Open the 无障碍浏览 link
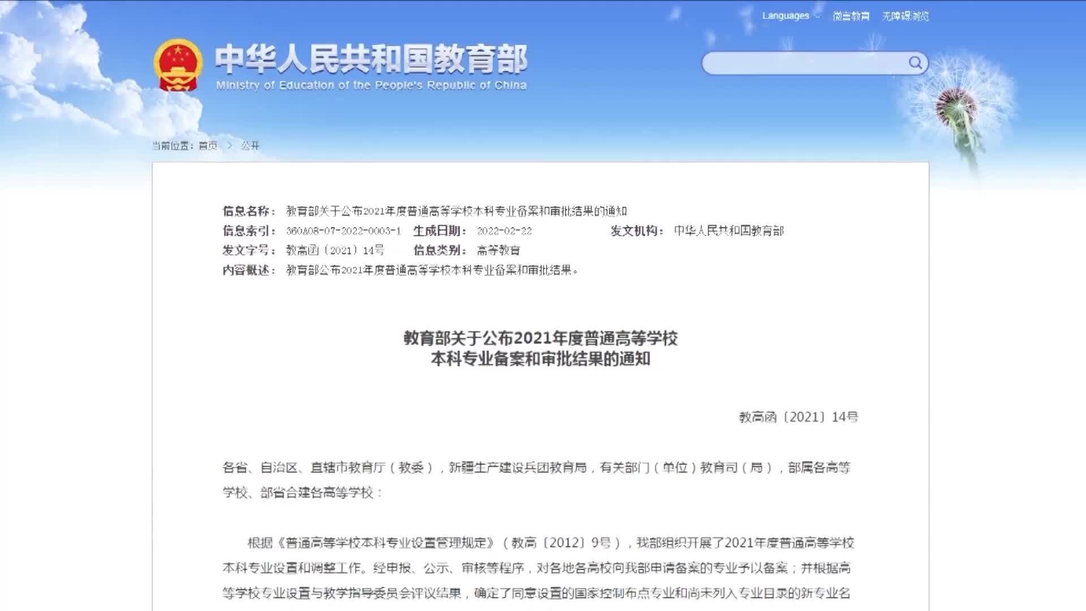Screen dimensions: 1086x611 pos(905,16)
